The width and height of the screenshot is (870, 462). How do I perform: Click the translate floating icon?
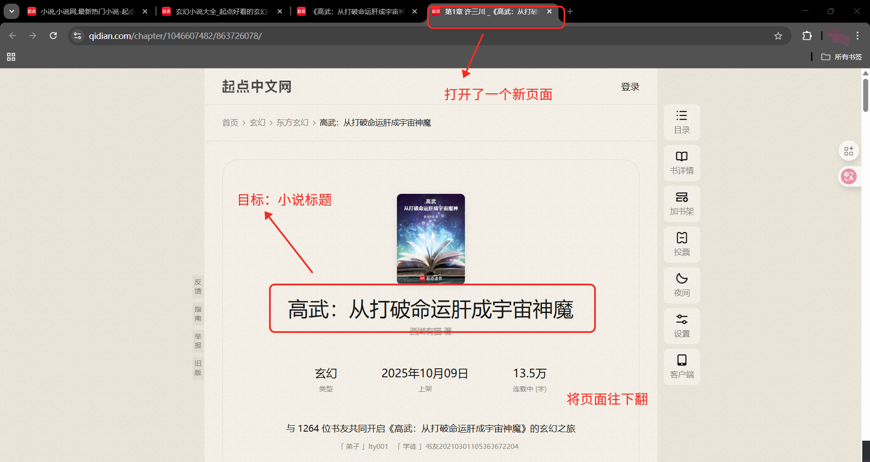[849, 176]
